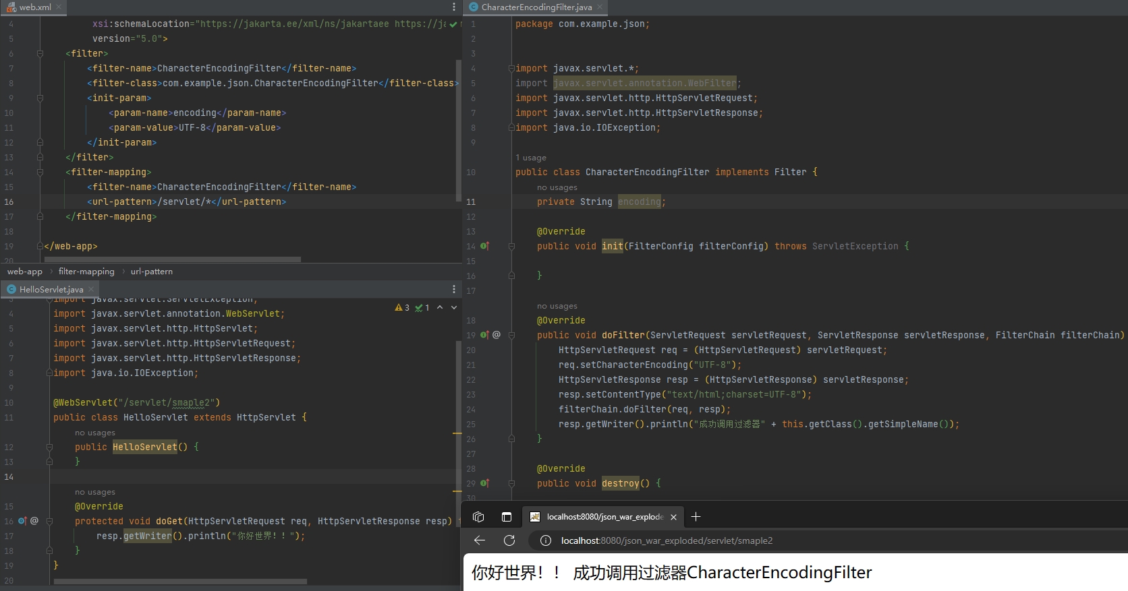This screenshot has height=591, width=1128.
Task: Click the @ gutter icon on doFilter line
Action: click(x=497, y=335)
